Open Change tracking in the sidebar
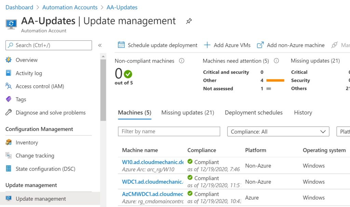Image resolution: width=350 pixels, height=207 pixels. point(35,156)
